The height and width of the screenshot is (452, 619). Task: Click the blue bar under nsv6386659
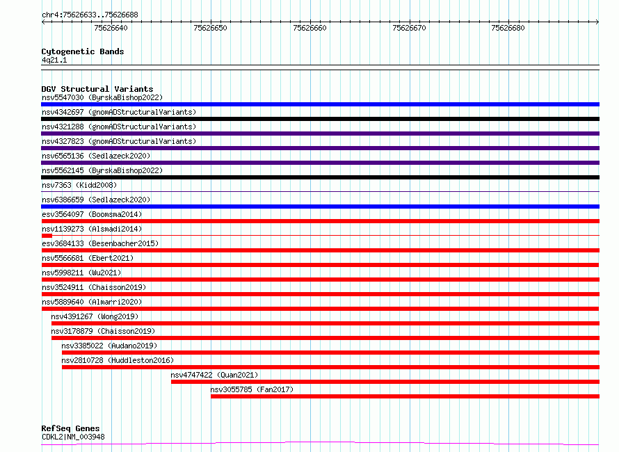click(320, 207)
